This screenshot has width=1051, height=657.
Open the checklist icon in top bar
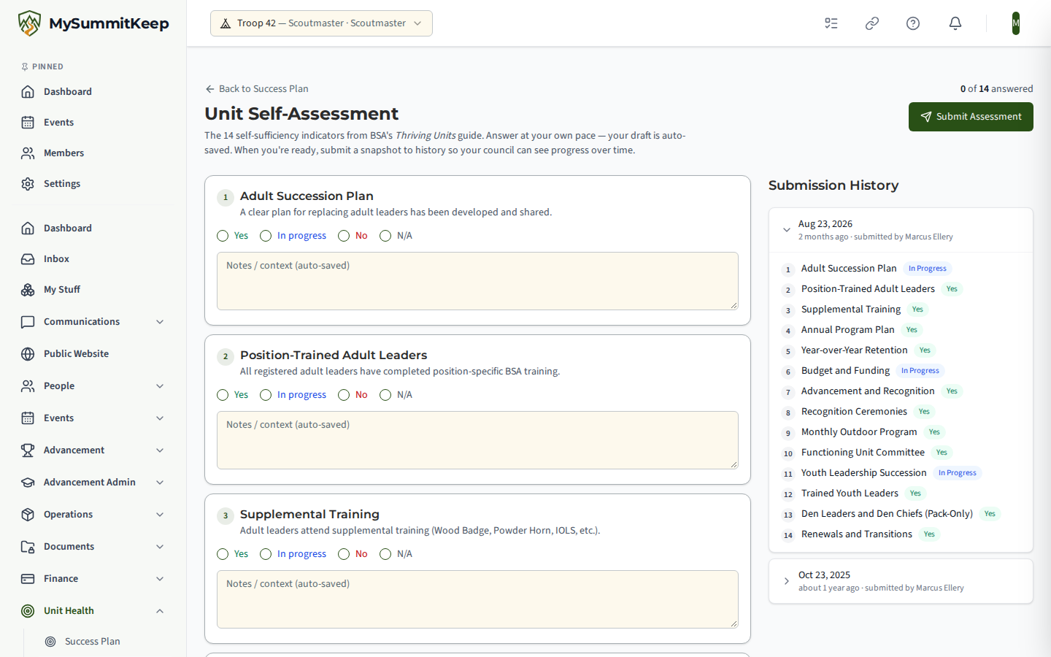831,23
